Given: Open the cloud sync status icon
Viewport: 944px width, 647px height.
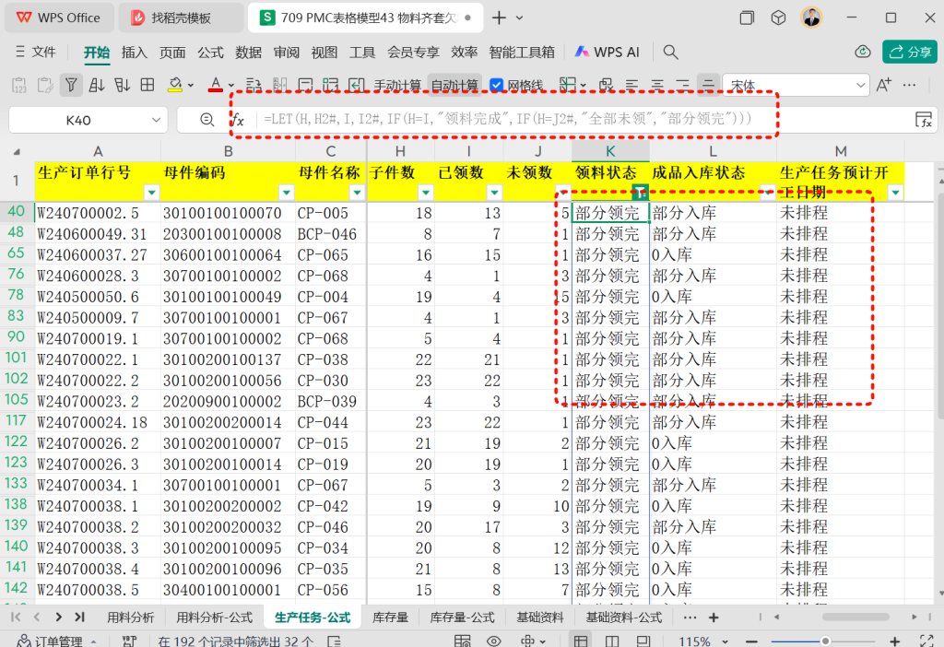Looking at the screenshot, I should coord(863,52).
